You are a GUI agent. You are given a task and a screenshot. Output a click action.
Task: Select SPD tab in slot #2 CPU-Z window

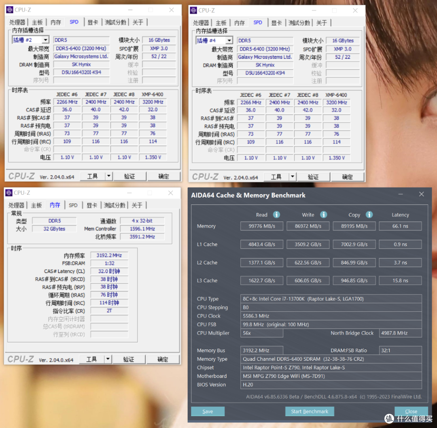[x=74, y=22]
